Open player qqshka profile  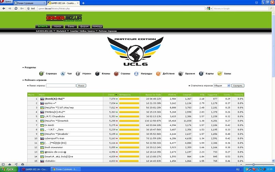(x=50, y=103)
